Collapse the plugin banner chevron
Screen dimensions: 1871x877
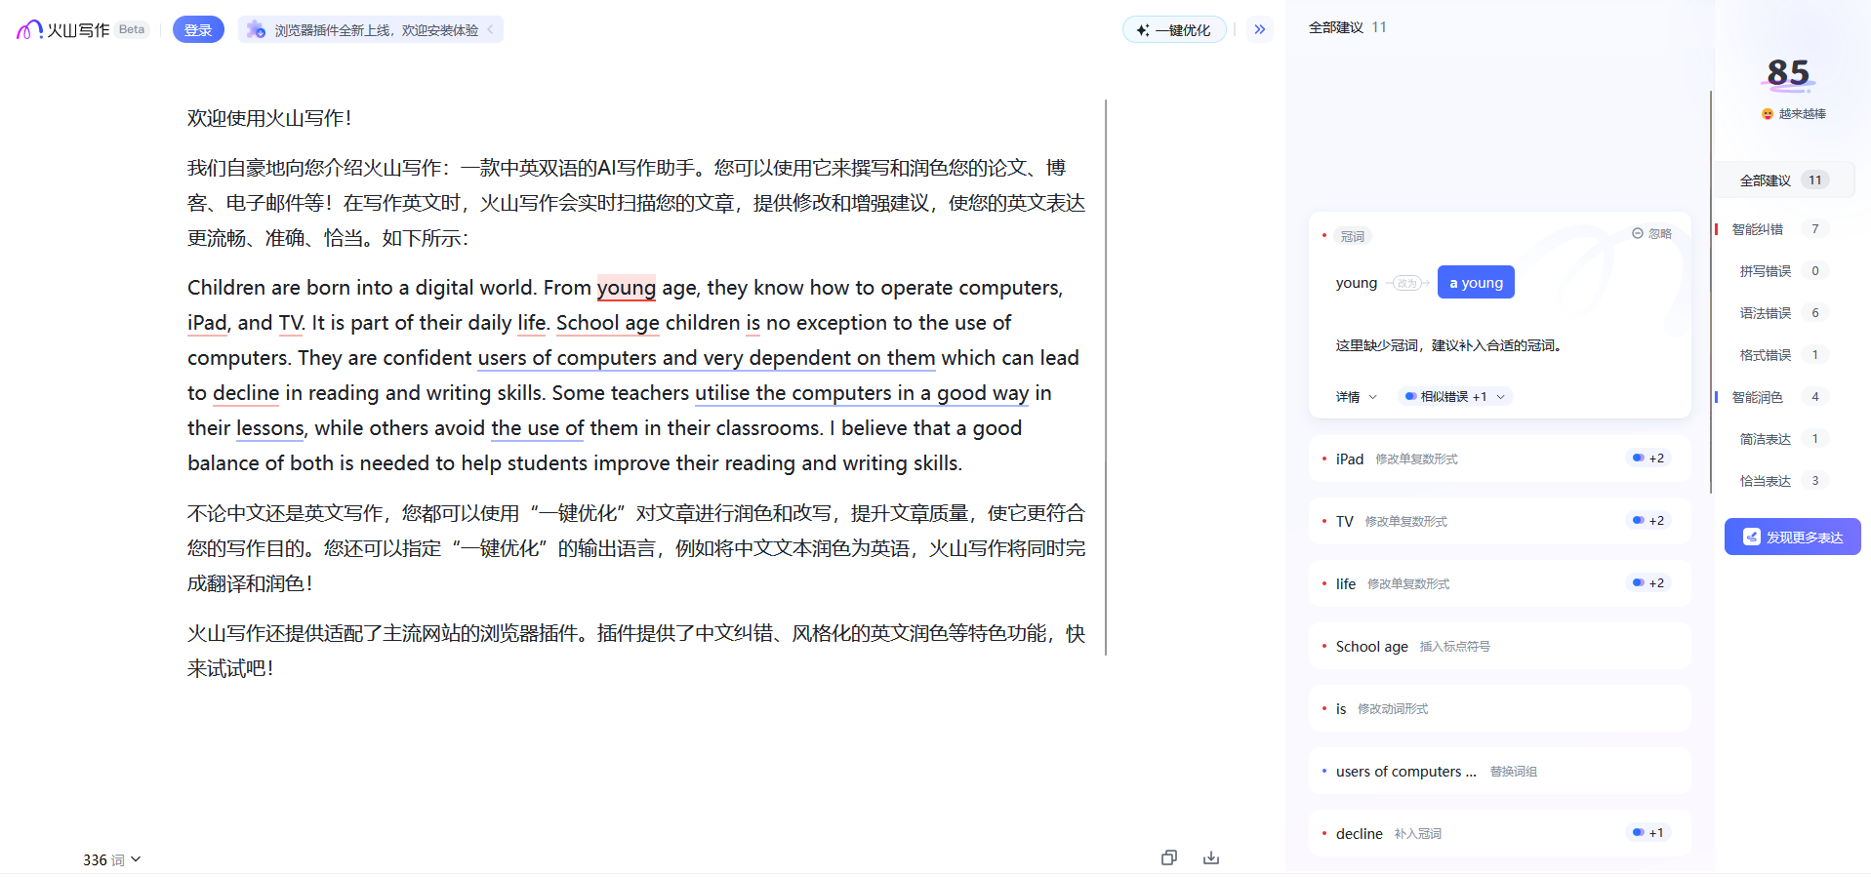coord(491,30)
